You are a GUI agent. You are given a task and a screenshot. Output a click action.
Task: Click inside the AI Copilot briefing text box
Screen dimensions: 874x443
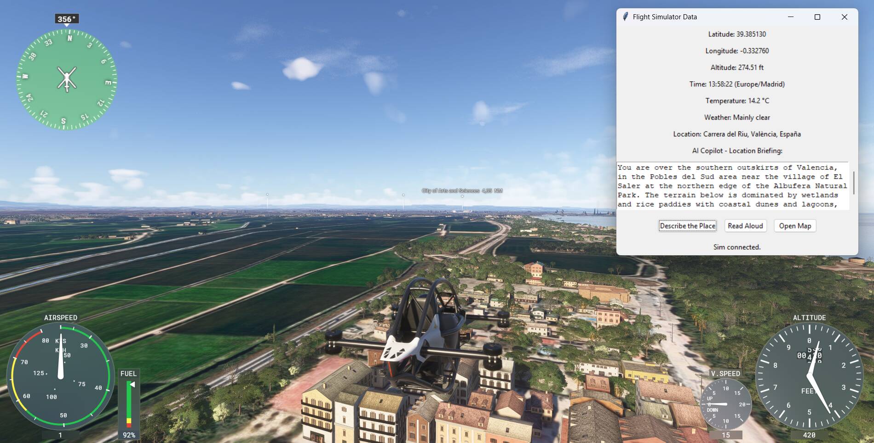click(733, 186)
